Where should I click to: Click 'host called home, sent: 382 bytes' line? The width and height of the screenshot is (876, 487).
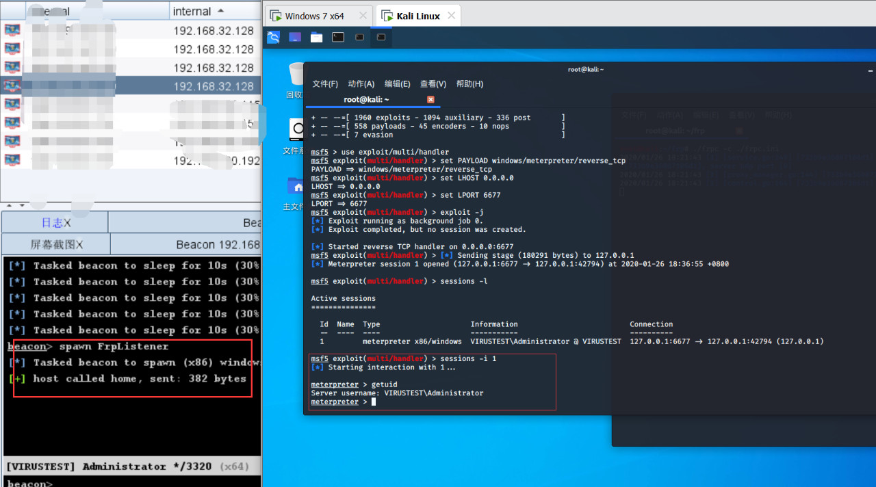pyautogui.click(x=127, y=378)
